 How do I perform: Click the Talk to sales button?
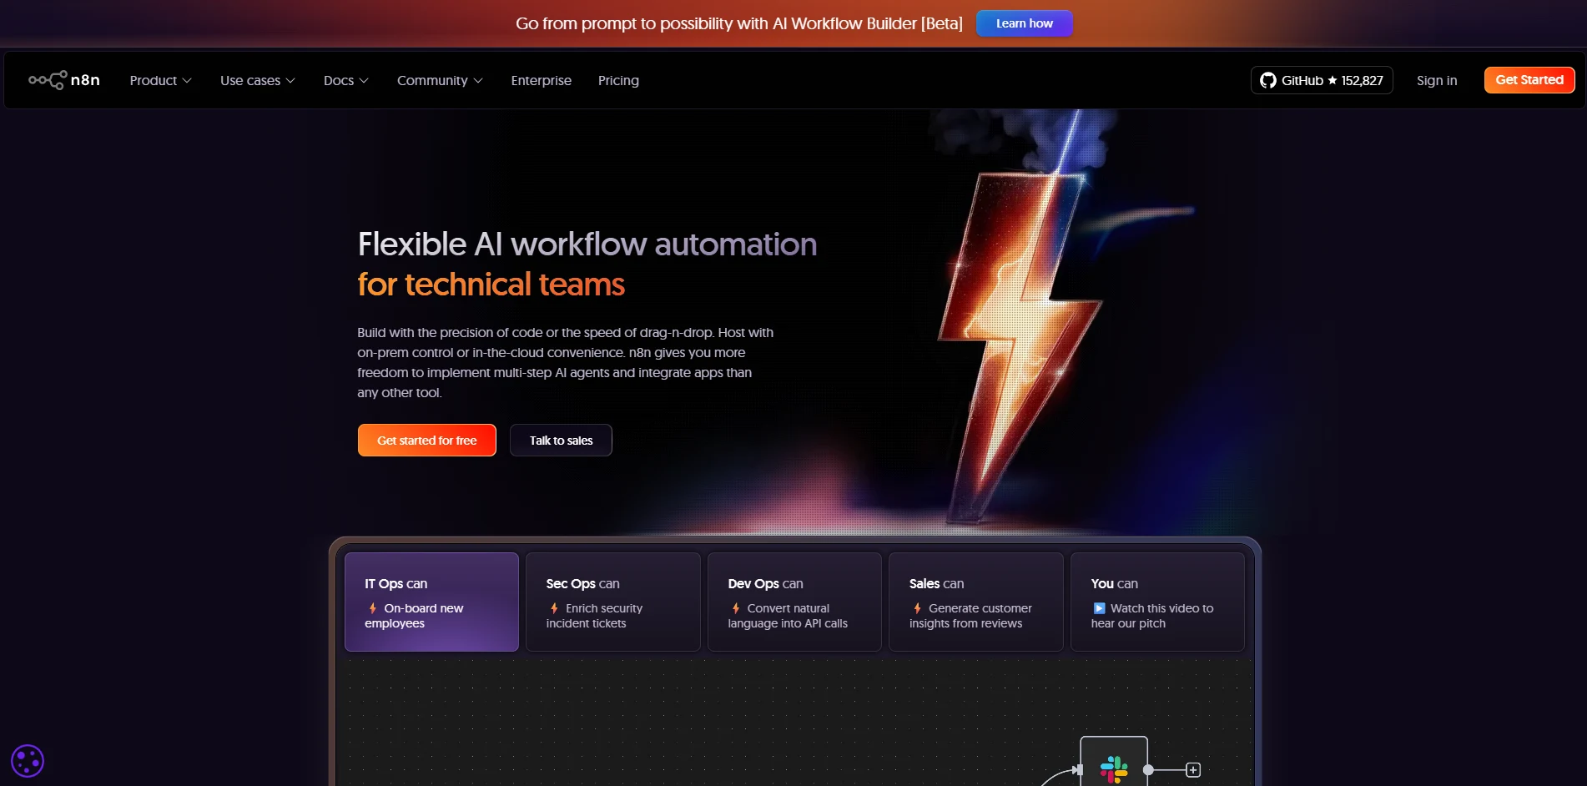(x=561, y=440)
